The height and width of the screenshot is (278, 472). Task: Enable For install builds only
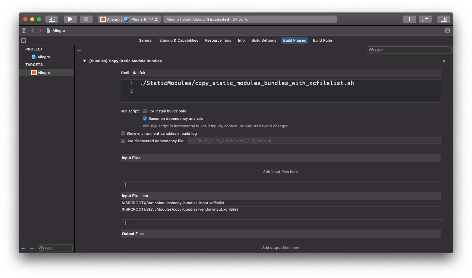[x=145, y=111]
